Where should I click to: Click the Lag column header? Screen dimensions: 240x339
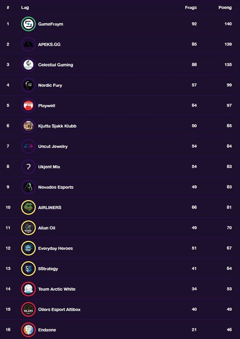click(25, 8)
